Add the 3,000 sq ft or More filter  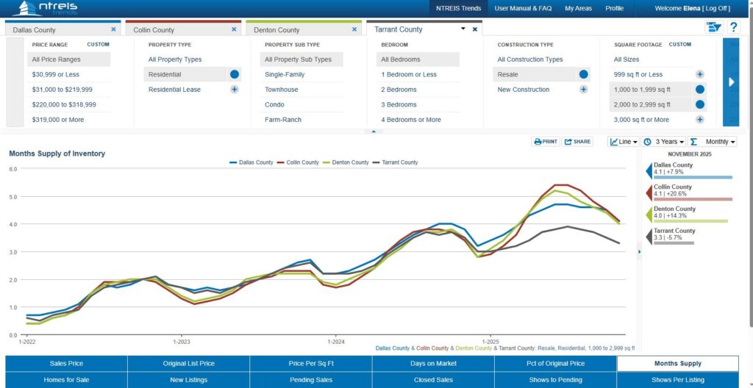[700, 120]
